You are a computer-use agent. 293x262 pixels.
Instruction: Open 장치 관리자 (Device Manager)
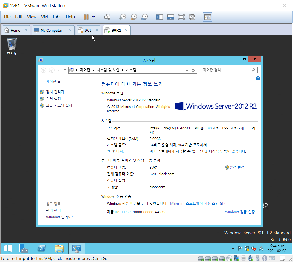point(55,92)
